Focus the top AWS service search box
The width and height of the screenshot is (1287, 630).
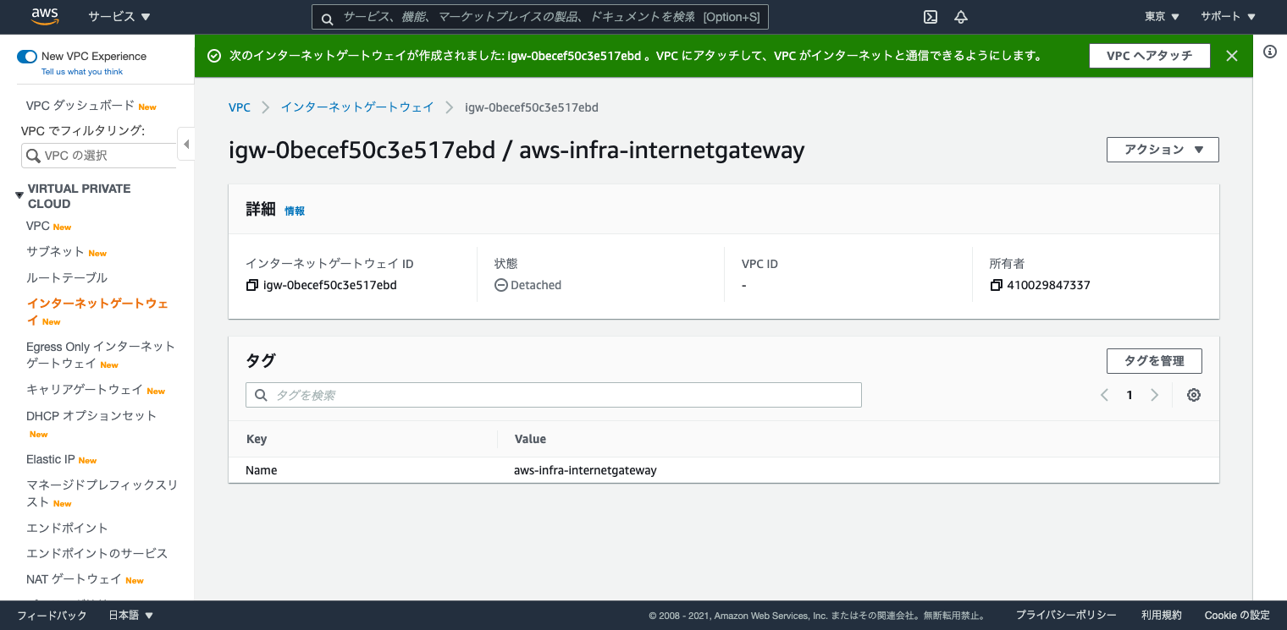pyautogui.click(x=540, y=17)
